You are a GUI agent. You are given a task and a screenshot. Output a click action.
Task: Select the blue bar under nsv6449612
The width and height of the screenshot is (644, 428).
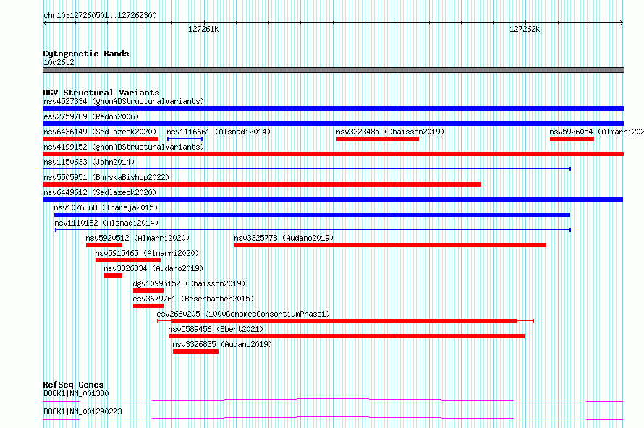pos(333,200)
